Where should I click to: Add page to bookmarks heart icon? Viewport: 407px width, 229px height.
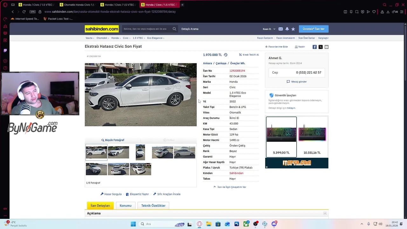(x=374, y=12)
